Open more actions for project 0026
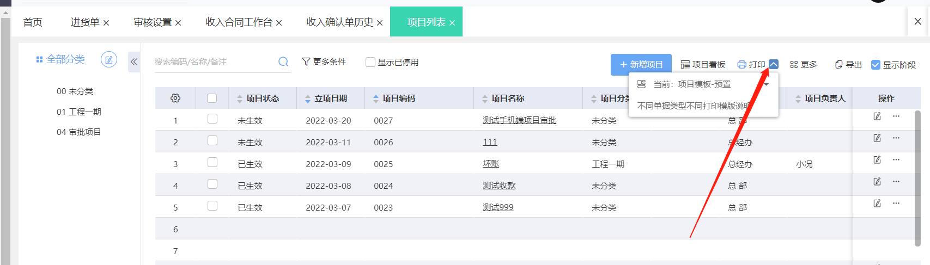Screen dimensions: 930x265 pyautogui.click(x=896, y=138)
